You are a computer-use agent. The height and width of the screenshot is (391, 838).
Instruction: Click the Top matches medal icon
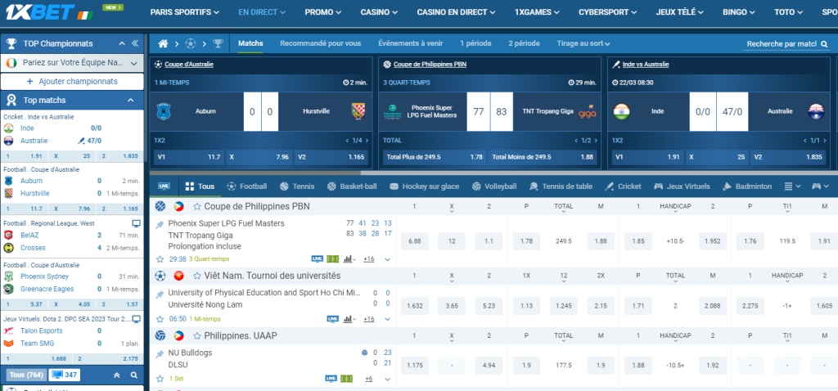point(11,100)
